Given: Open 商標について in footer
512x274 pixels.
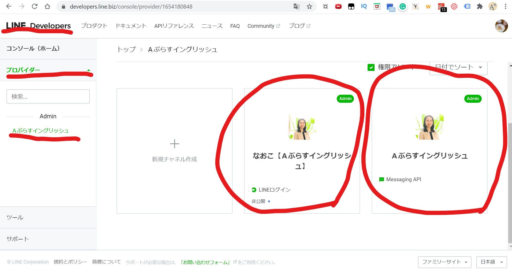Looking at the screenshot, I should [106, 262].
